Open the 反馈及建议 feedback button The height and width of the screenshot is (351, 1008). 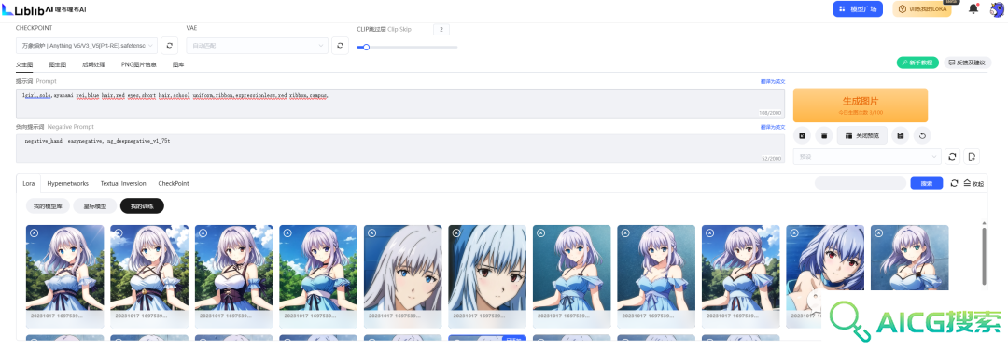967,63
